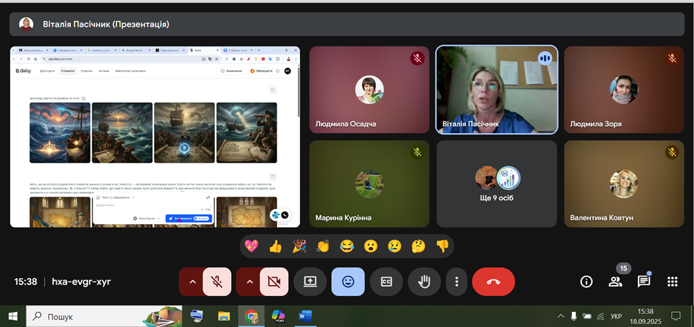The width and height of the screenshot is (694, 327).
Task: Open the meeting details info icon
Action: coord(586,281)
